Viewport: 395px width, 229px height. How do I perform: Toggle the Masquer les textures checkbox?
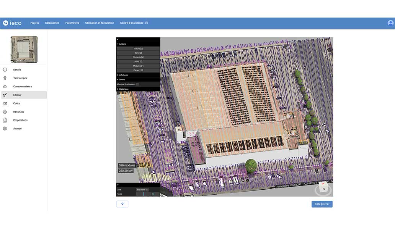point(137,84)
